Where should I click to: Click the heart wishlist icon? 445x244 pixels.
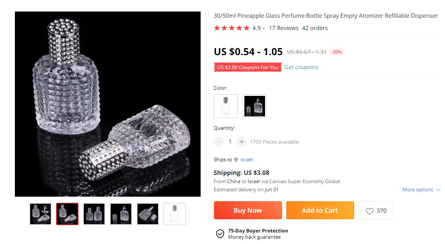pos(369,211)
